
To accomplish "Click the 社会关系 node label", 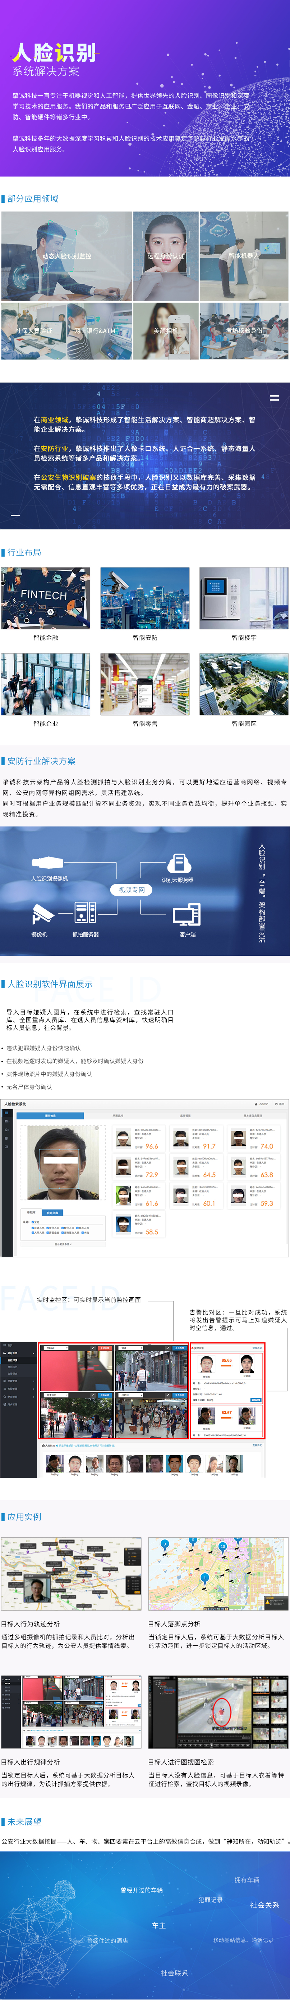I will pyautogui.click(x=264, y=1905).
